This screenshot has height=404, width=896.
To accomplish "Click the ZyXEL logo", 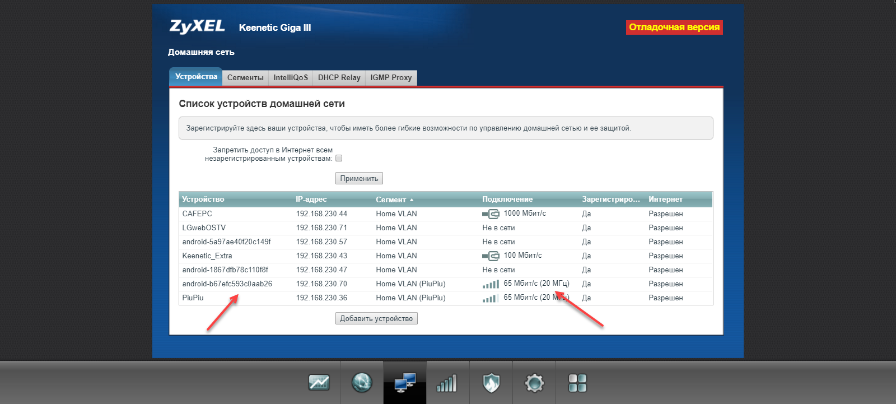I will tap(197, 26).
